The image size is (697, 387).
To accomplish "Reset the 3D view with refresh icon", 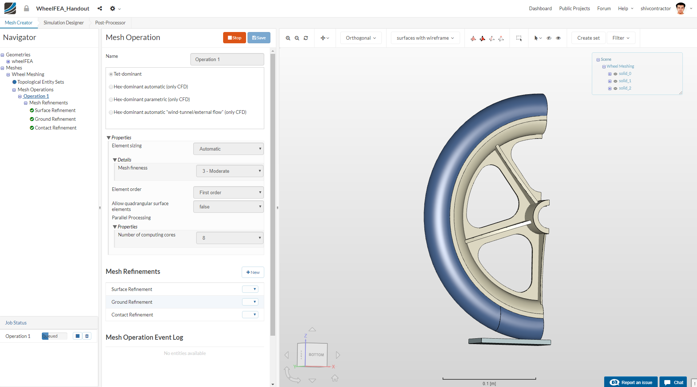I will point(306,38).
